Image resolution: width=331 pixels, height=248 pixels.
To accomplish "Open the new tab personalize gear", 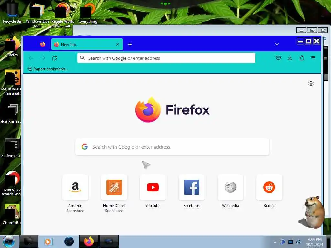I will point(311,84).
